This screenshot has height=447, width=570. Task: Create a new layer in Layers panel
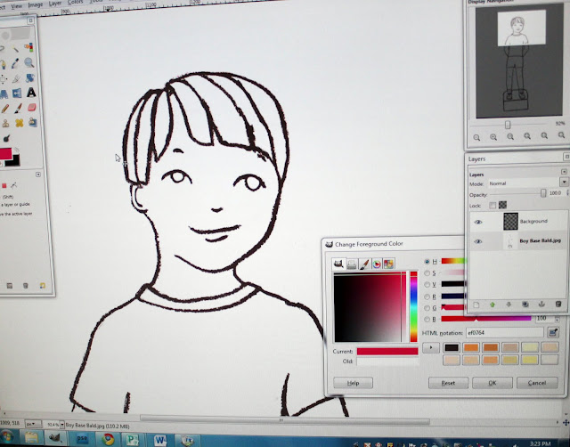(x=476, y=305)
